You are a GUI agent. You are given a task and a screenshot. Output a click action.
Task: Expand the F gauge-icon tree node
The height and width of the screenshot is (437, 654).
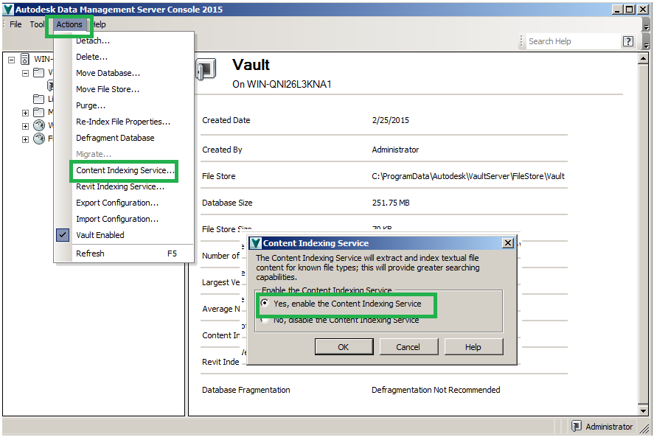point(26,140)
